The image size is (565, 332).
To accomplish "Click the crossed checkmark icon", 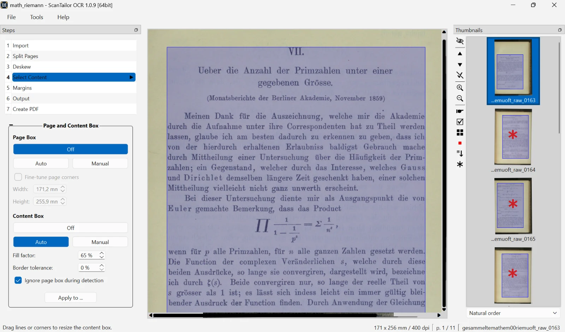I will [x=460, y=75].
